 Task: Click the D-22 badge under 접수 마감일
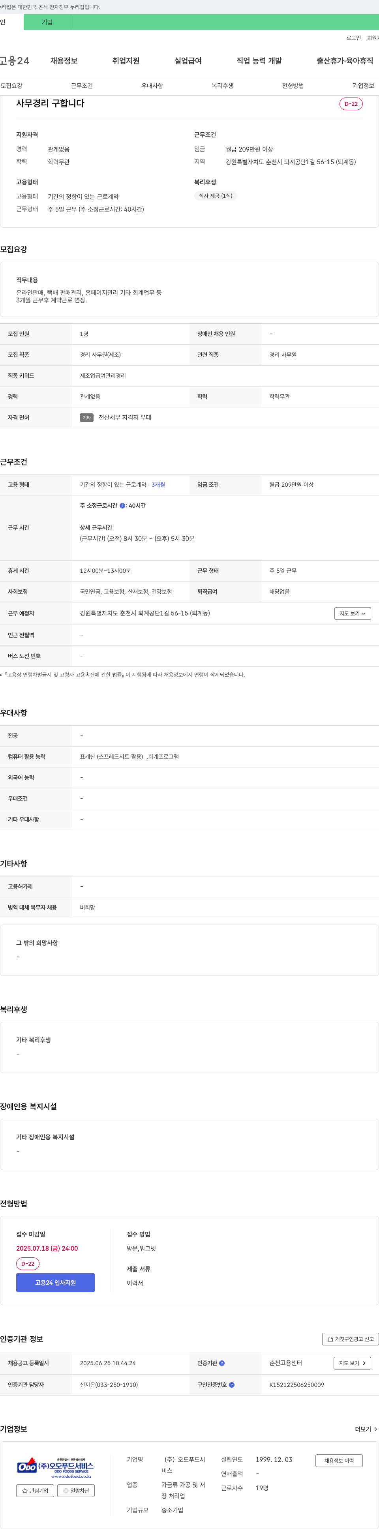tap(28, 1264)
